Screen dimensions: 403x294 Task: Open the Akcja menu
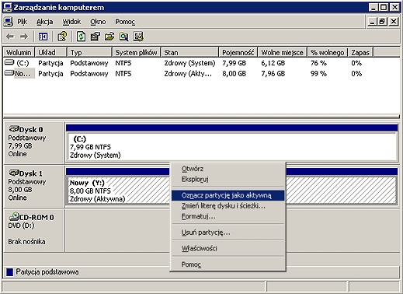click(x=44, y=22)
